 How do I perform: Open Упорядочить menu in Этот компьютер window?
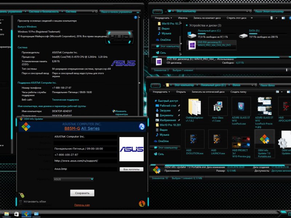163,18
